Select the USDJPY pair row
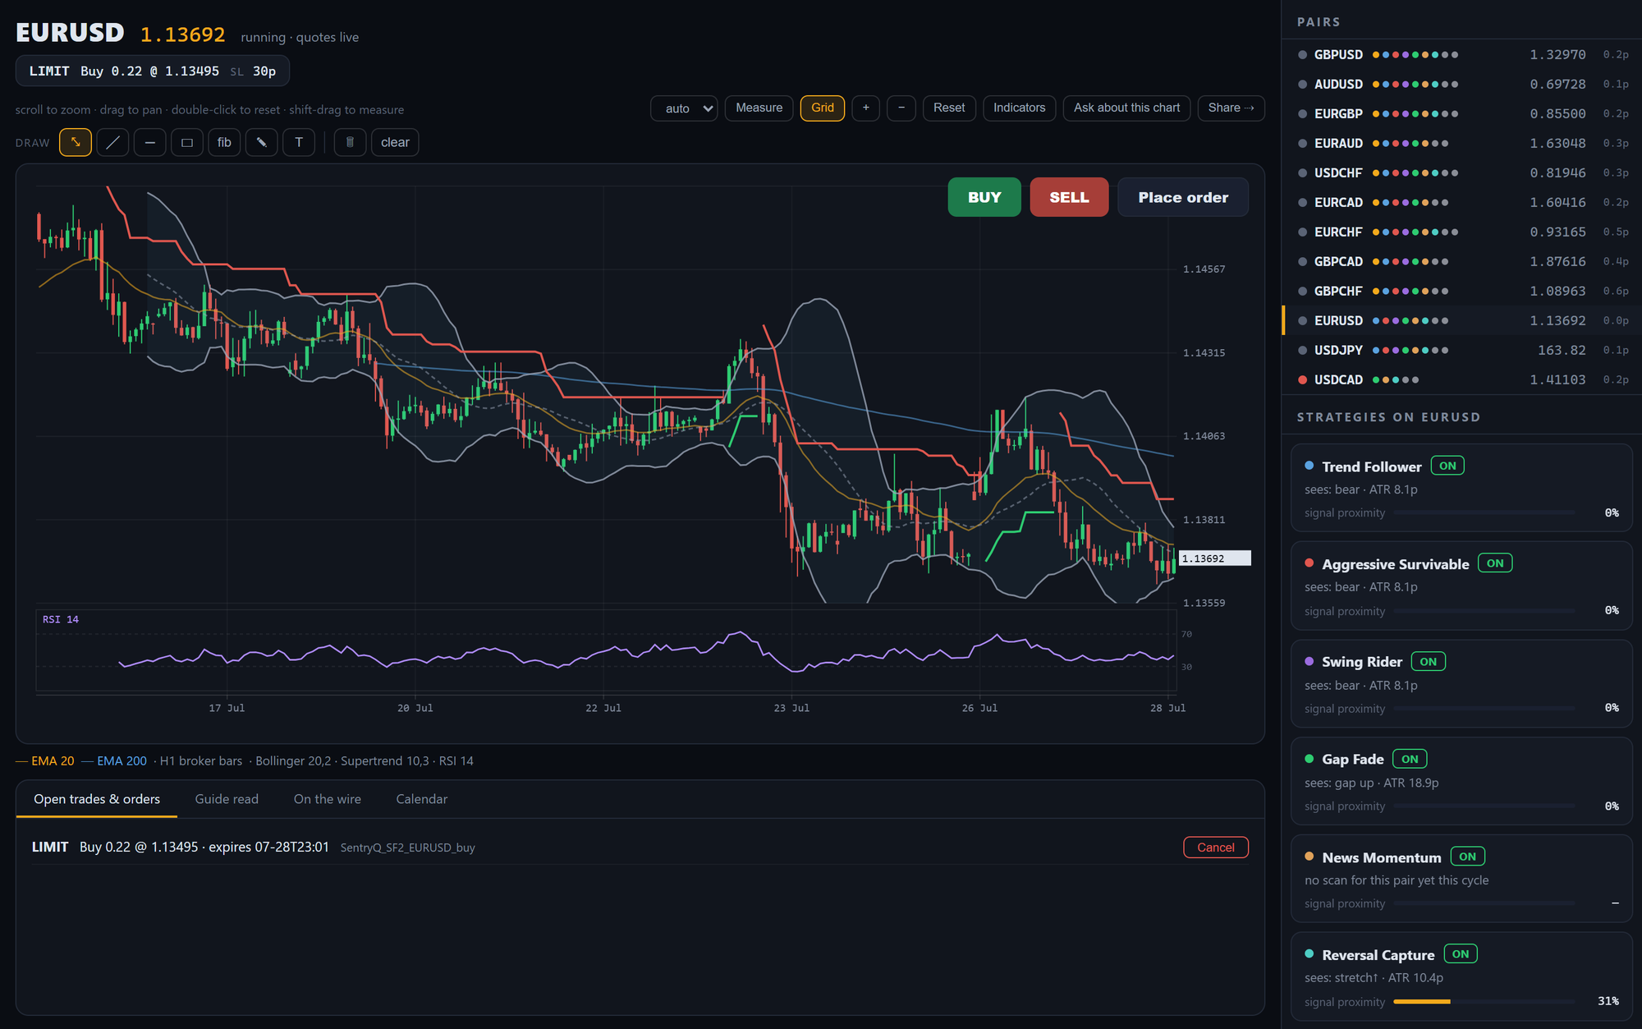 1462,351
